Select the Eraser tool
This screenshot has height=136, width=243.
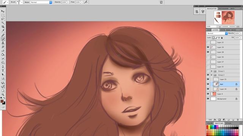[x=3, y=51]
